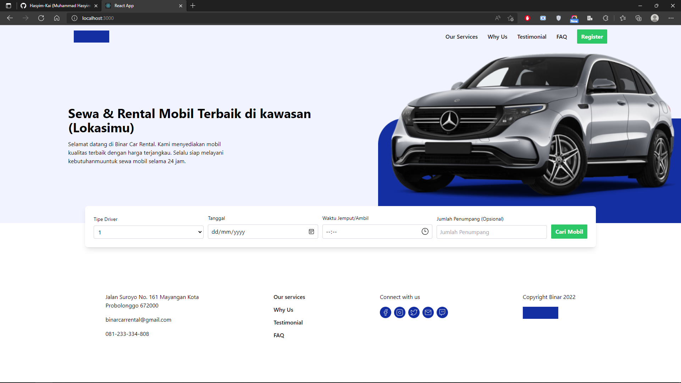Click the Testimonial footer link
This screenshot has height=383, width=681.
(x=288, y=322)
